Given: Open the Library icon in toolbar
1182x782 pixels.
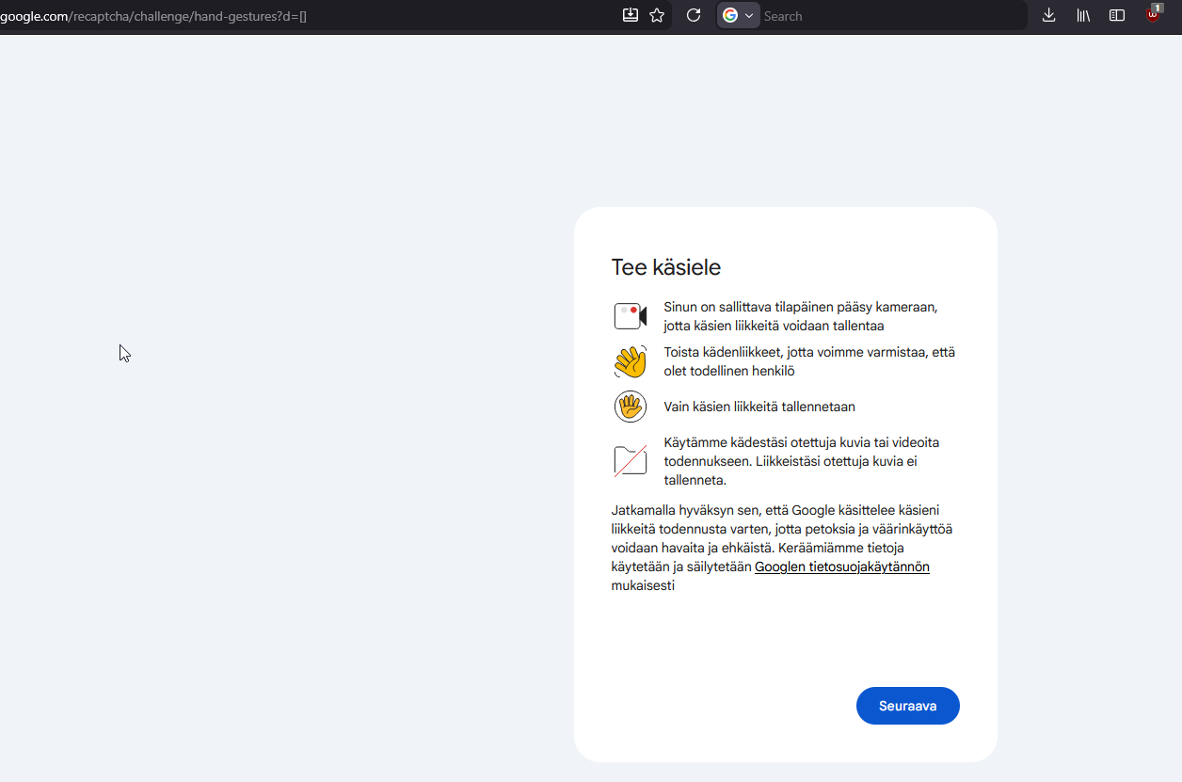Looking at the screenshot, I should pyautogui.click(x=1083, y=15).
